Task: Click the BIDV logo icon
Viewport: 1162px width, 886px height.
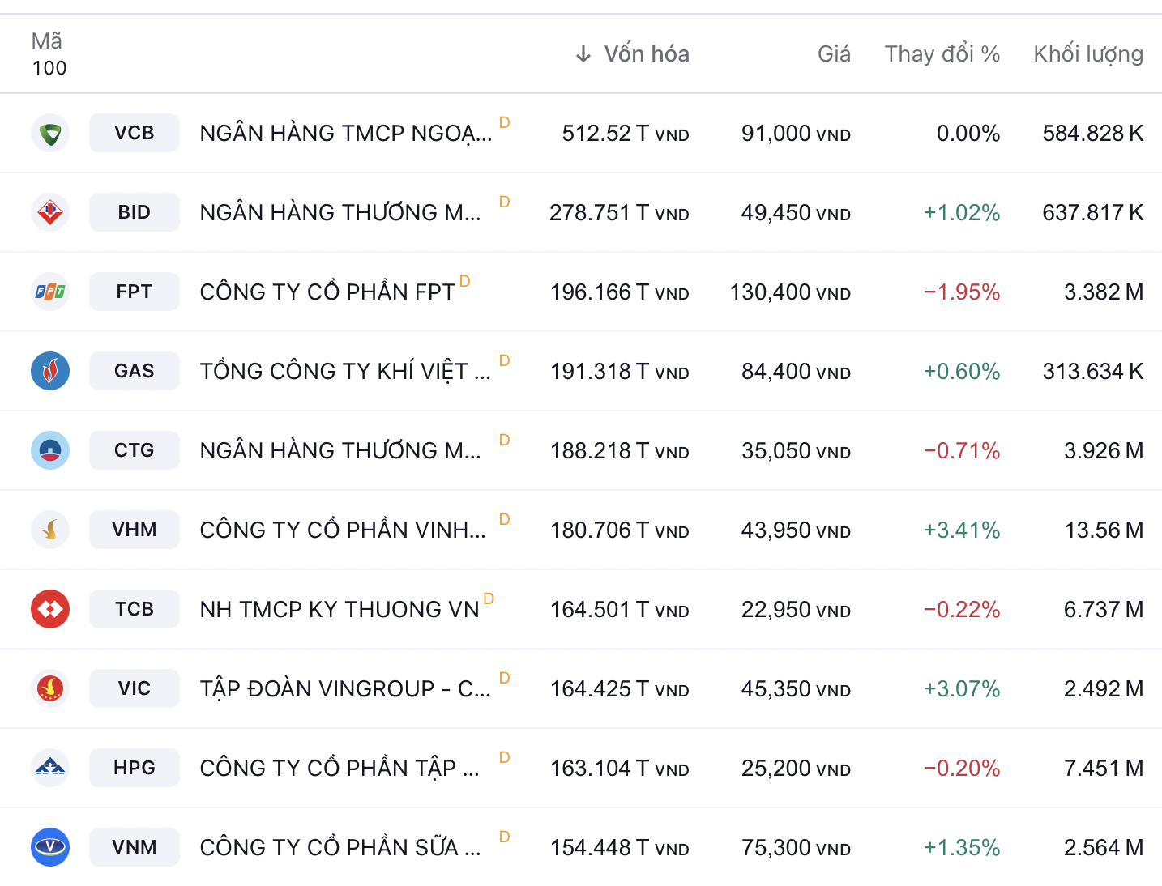Action: click(50, 212)
